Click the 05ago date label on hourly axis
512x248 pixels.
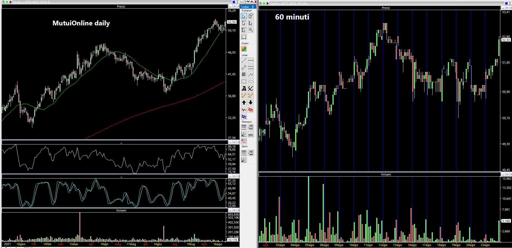click(309, 245)
